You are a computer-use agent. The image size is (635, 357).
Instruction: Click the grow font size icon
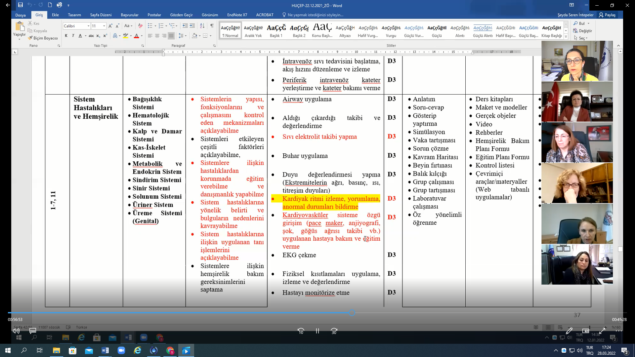click(110, 26)
